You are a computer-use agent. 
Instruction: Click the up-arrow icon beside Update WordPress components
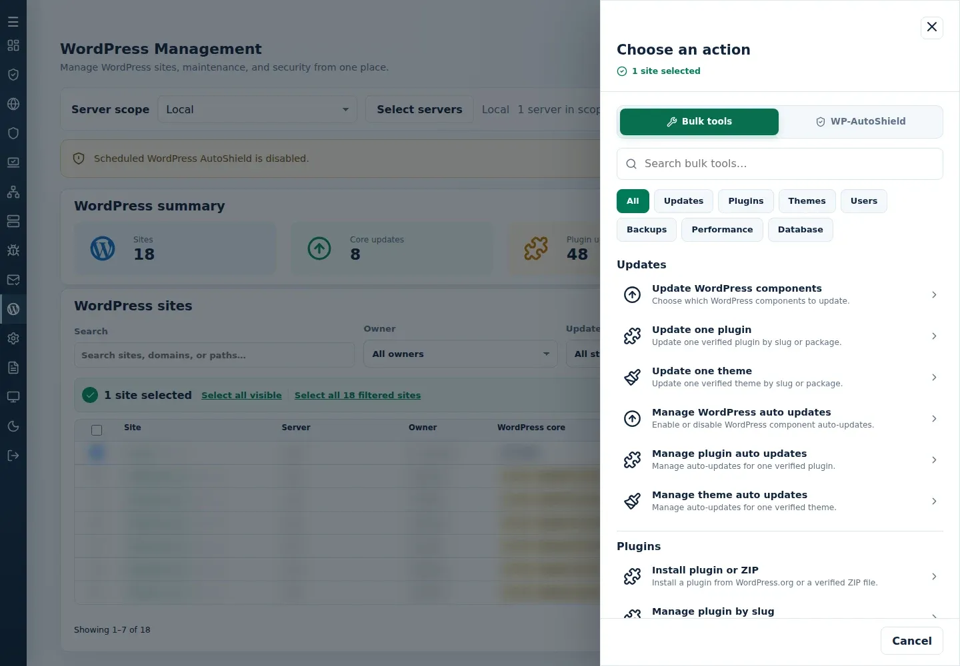[x=632, y=294]
